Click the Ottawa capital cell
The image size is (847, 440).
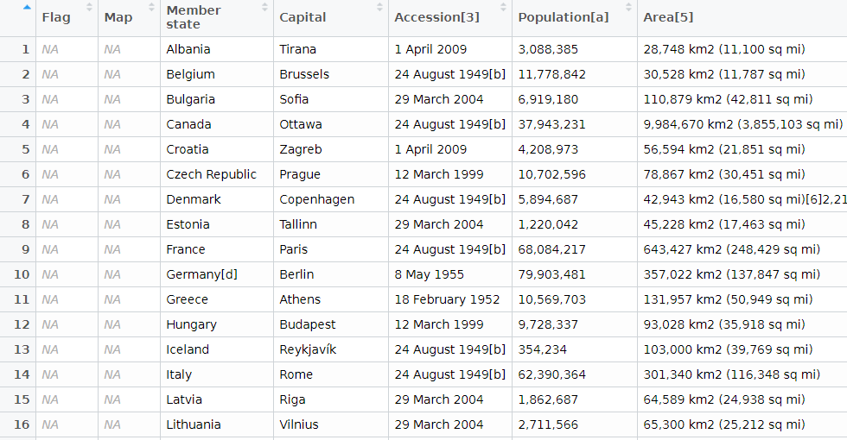coord(301,124)
